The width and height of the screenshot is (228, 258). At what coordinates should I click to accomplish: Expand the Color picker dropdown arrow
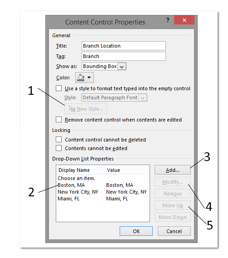point(89,78)
